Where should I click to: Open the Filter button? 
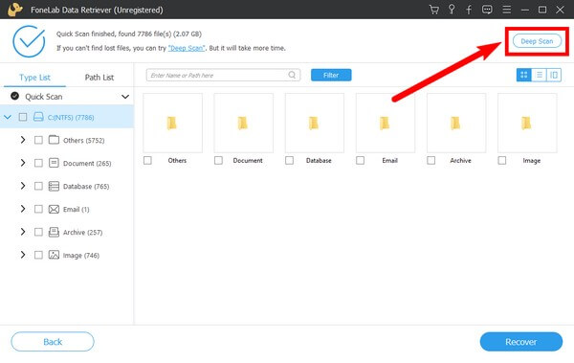(331, 75)
